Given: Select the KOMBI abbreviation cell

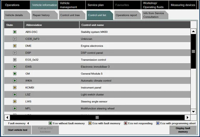Looking at the screenshot, I should pos(30,88).
